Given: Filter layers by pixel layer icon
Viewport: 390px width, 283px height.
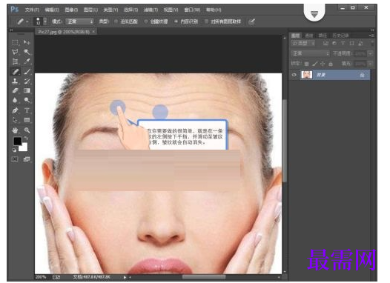Looking at the screenshot, I should pyautogui.click(x=325, y=44).
